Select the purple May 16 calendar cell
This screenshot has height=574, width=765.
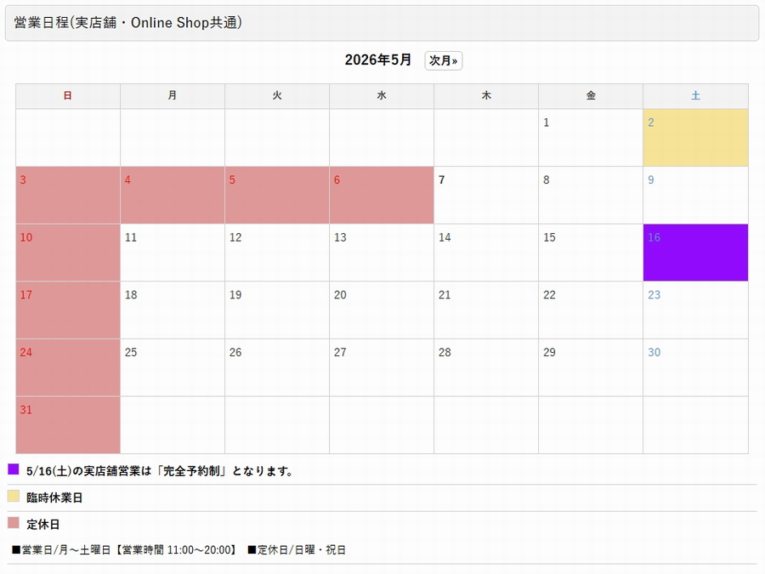695,253
